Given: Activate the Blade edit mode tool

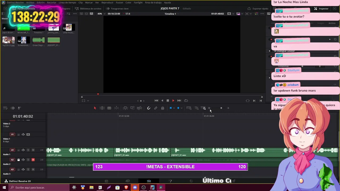Looking at the screenshot, I should coord(109,108).
